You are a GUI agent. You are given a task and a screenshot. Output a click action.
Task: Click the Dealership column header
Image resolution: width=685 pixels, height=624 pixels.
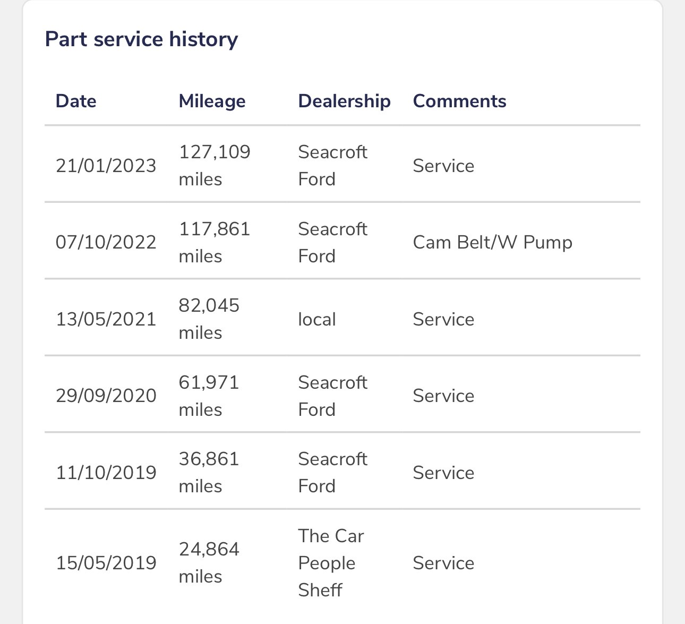(x=344, y=101)
